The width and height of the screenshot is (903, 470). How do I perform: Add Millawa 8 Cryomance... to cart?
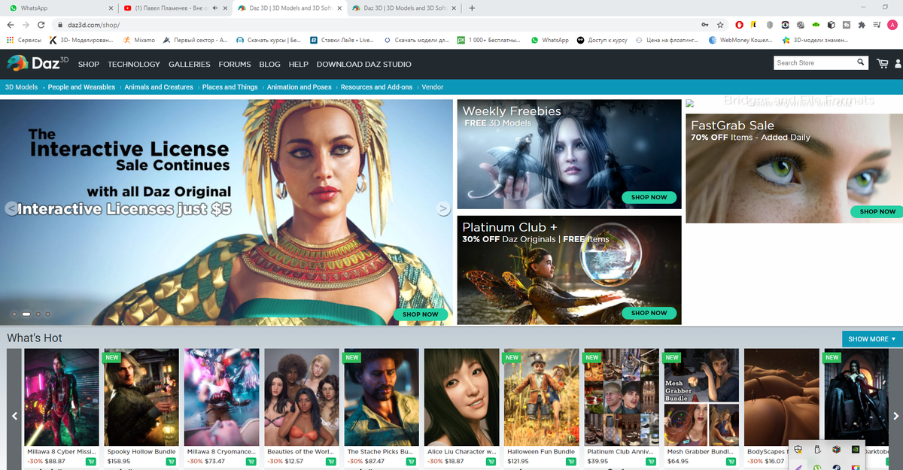[x=251, y=461]
